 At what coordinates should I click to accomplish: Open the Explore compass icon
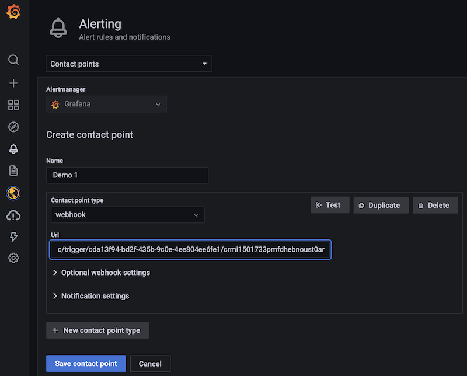coord(13,127)
